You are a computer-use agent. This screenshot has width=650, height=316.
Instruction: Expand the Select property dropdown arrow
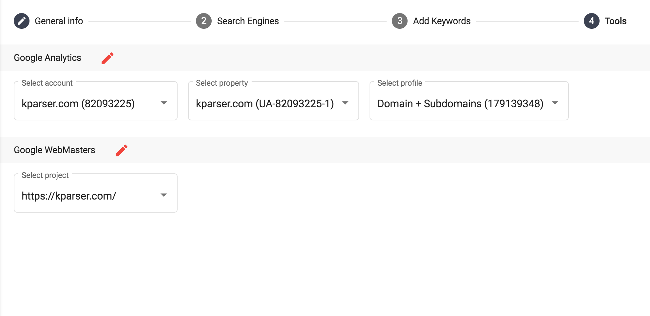pyautogui.click(x=345, y=103)
